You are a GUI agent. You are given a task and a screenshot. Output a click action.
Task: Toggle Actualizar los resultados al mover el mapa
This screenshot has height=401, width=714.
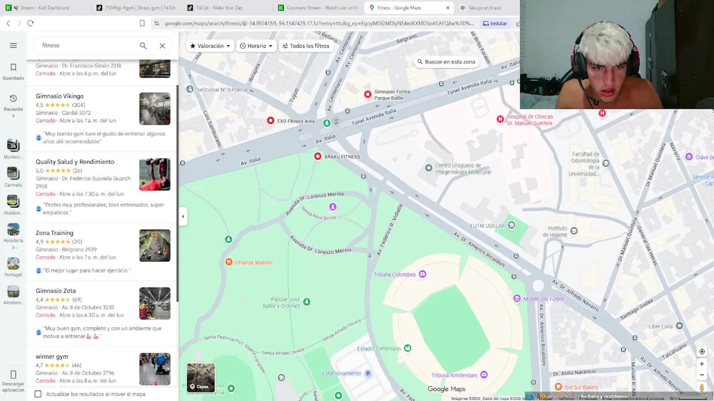(38, 394)
